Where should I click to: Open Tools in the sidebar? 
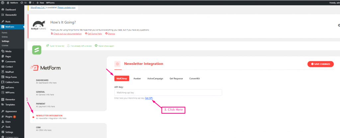click(8, 127)
